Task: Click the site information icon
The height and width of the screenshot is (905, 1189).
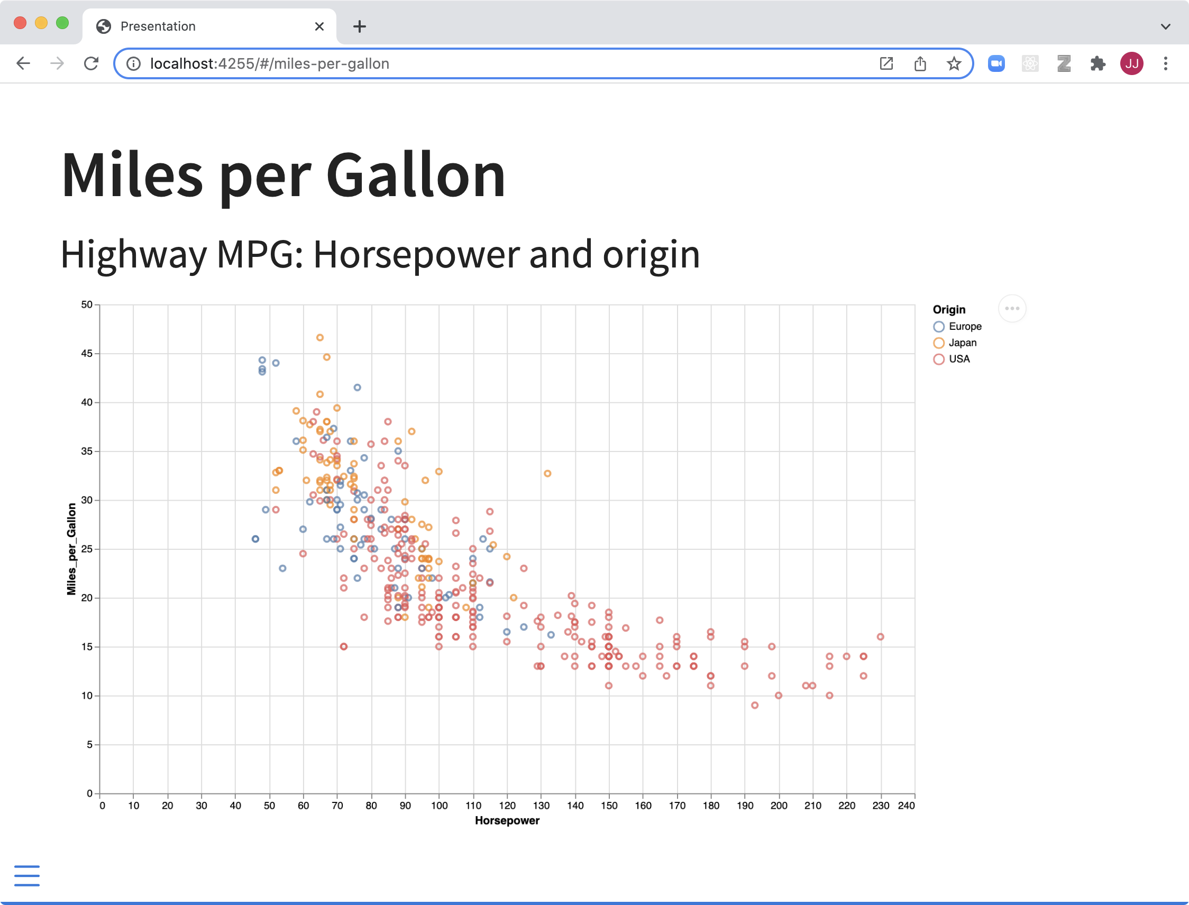Action: [133, 63]
